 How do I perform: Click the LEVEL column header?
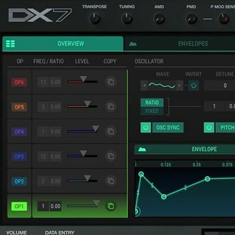[x=82, y=61]
